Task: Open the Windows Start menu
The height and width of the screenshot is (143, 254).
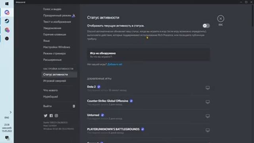Action: (x=7, y=4)
